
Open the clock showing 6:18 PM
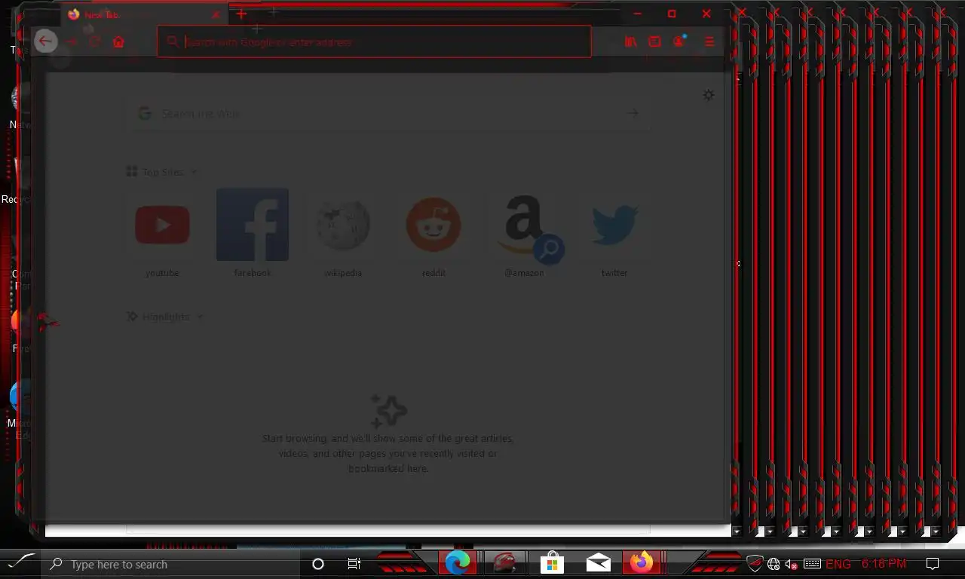tap(884, 564)
